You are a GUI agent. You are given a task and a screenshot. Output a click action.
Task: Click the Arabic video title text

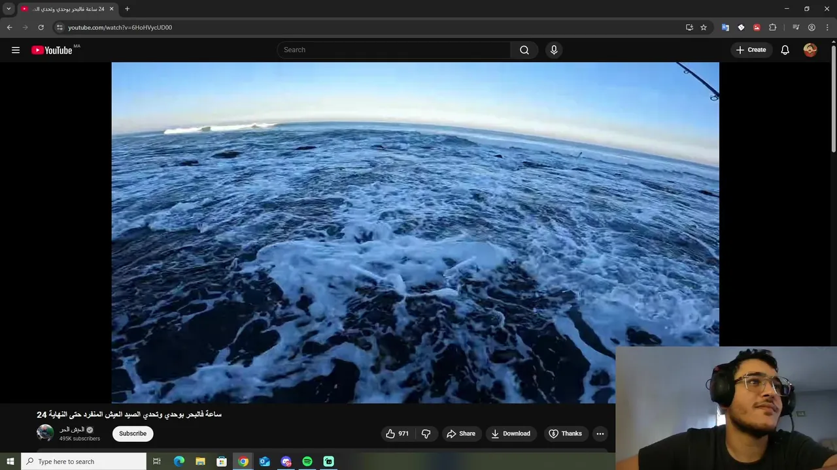point(129,415)
